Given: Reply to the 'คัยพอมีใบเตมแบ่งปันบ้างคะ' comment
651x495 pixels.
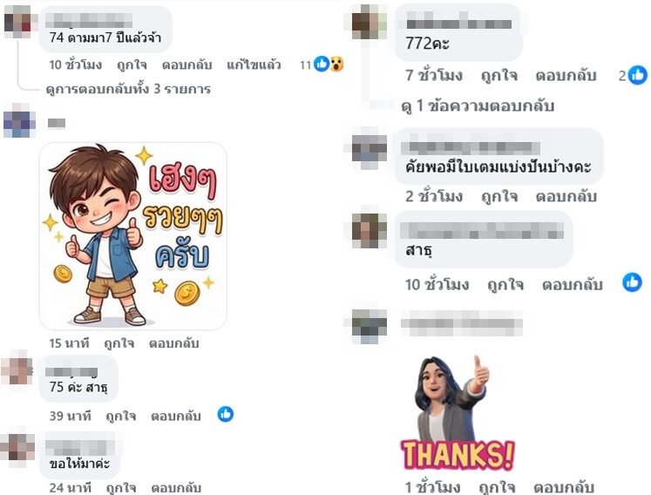Looking at the screenshot, I should (566, 196).
